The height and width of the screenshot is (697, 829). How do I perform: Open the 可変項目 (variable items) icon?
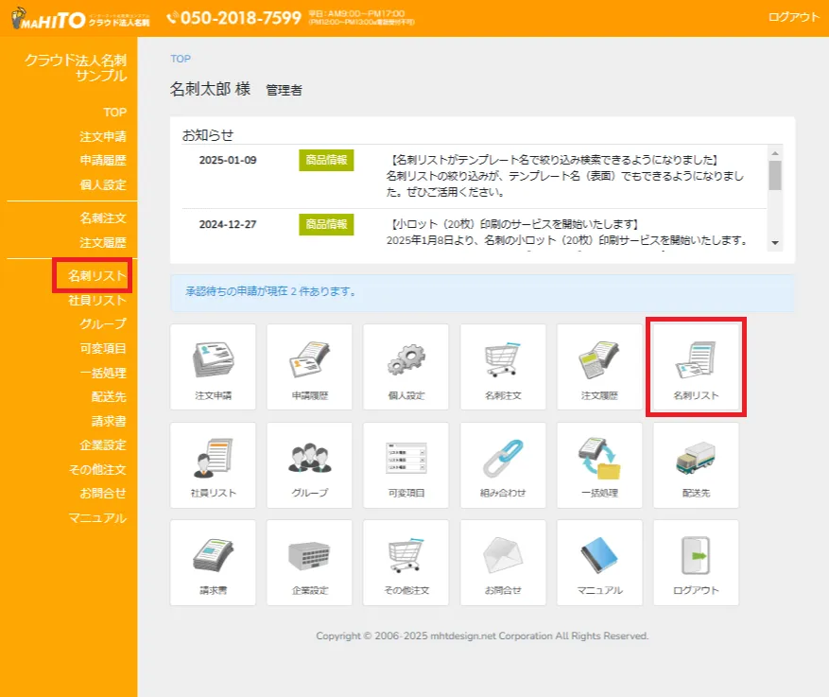[406, 464]
